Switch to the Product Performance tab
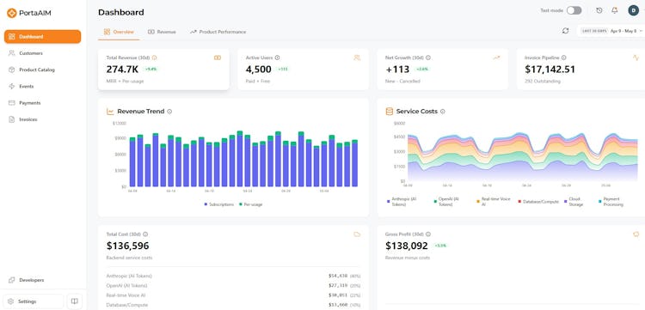Viewport: 645px width, 310px height. pyautogui.click(x=218, y=32)
